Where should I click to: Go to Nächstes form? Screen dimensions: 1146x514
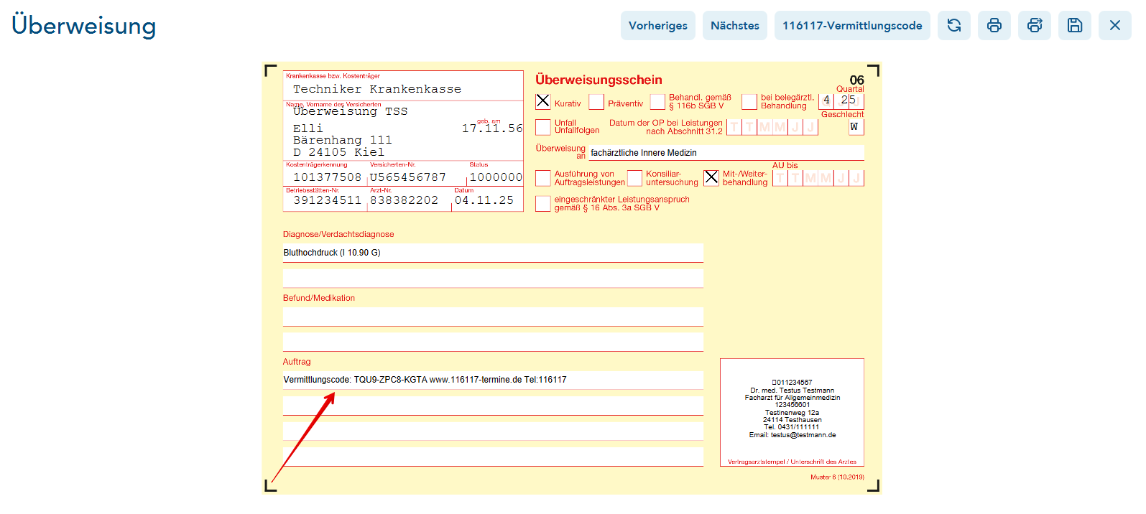(734, 26)
